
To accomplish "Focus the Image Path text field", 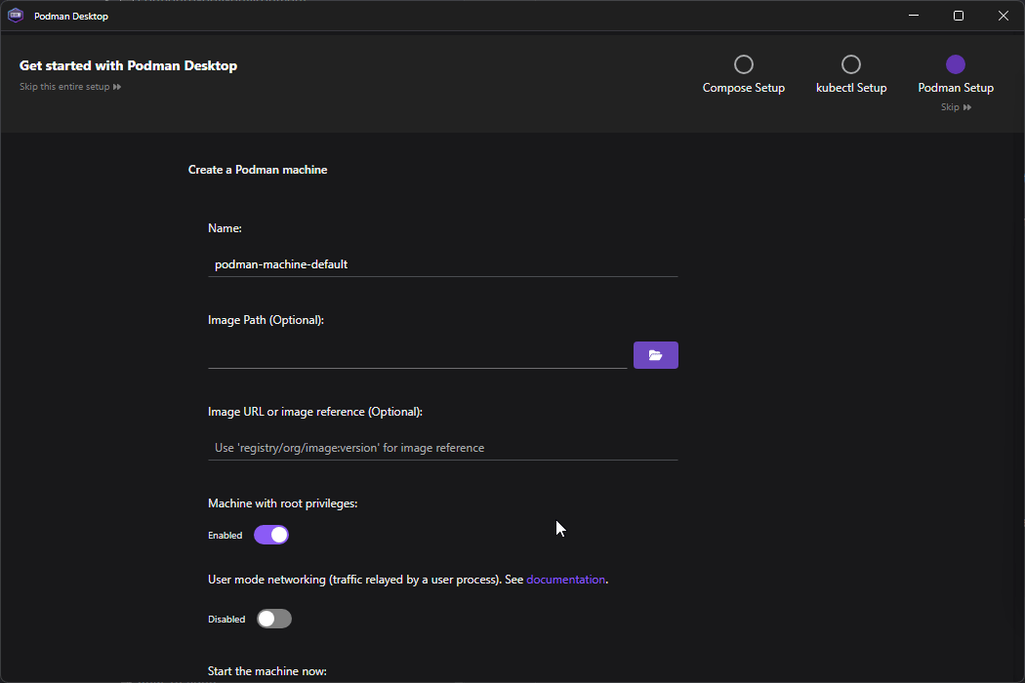I will click(417, 355).
